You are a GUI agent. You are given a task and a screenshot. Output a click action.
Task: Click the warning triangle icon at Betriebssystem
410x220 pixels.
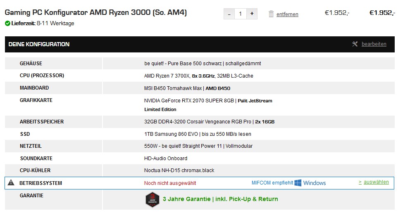pyautogui.click(x=11, y=182)
